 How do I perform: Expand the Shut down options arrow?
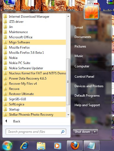95,132
